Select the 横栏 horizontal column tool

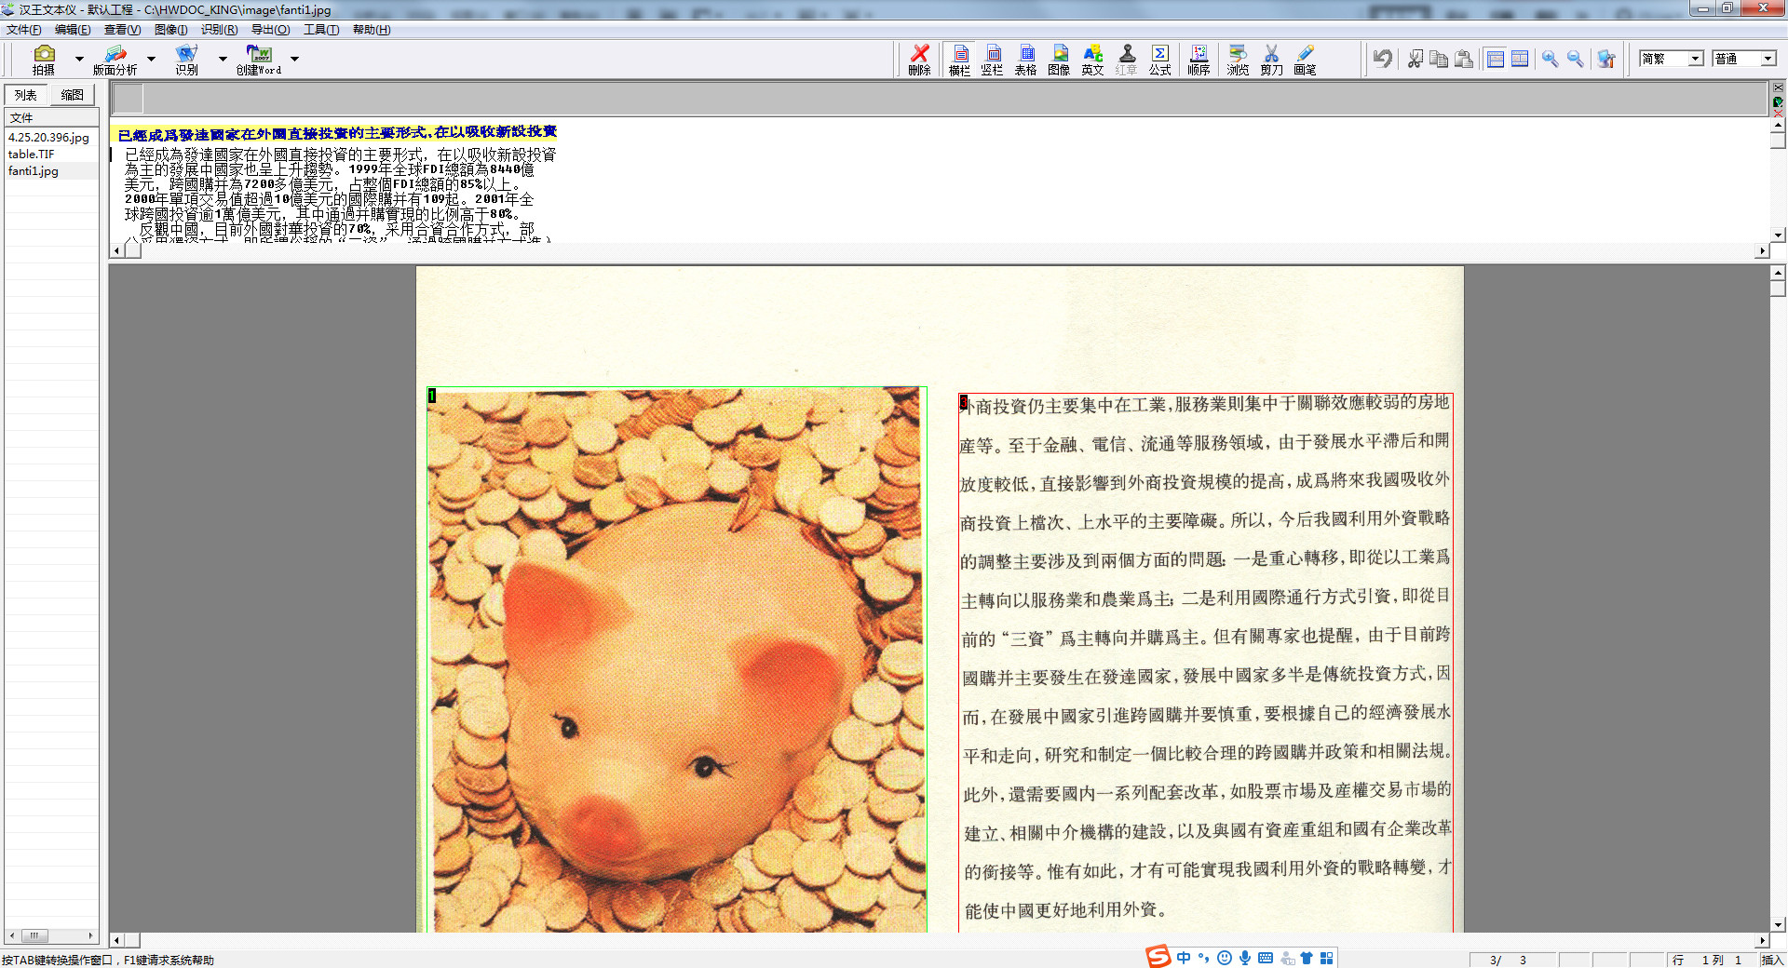[960, 59]
